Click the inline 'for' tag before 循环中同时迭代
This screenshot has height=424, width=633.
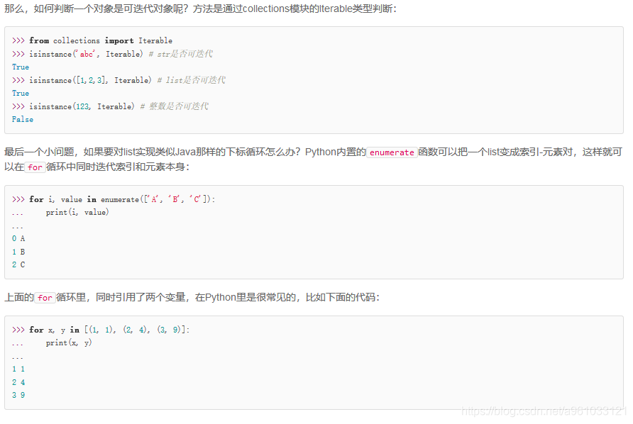(x=35, y=167)
